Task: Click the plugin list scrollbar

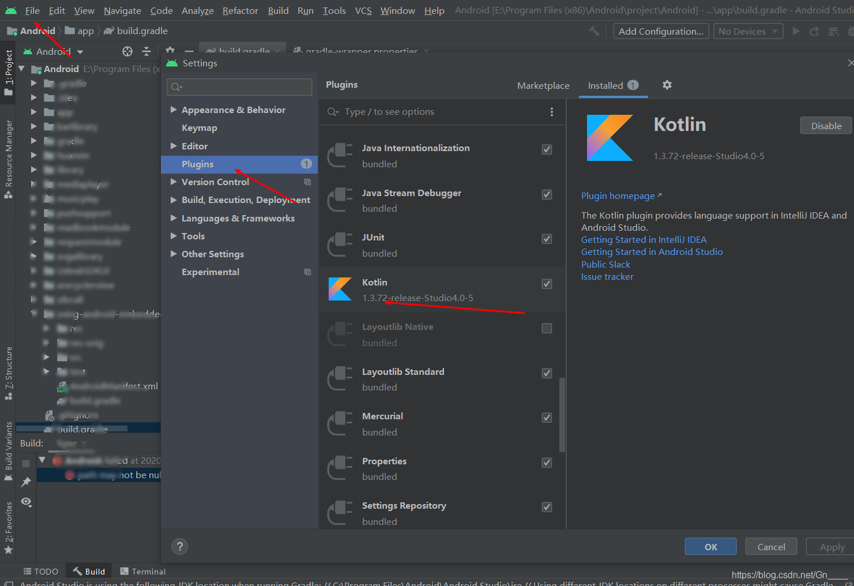Action: pyautogui.click(x=562, y=414)
